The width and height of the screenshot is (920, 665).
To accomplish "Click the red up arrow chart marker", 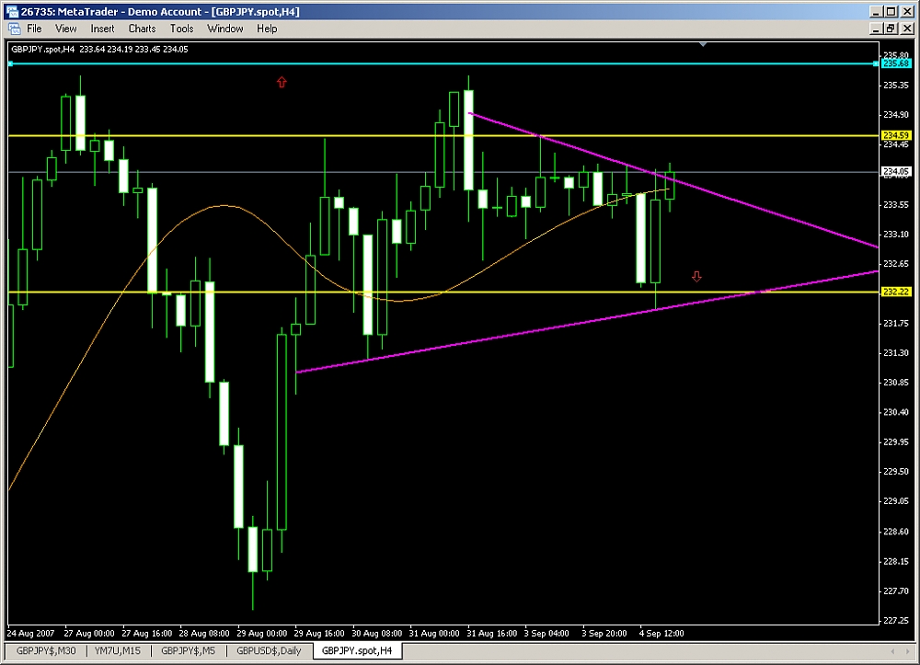I will (x=282, y=82).
